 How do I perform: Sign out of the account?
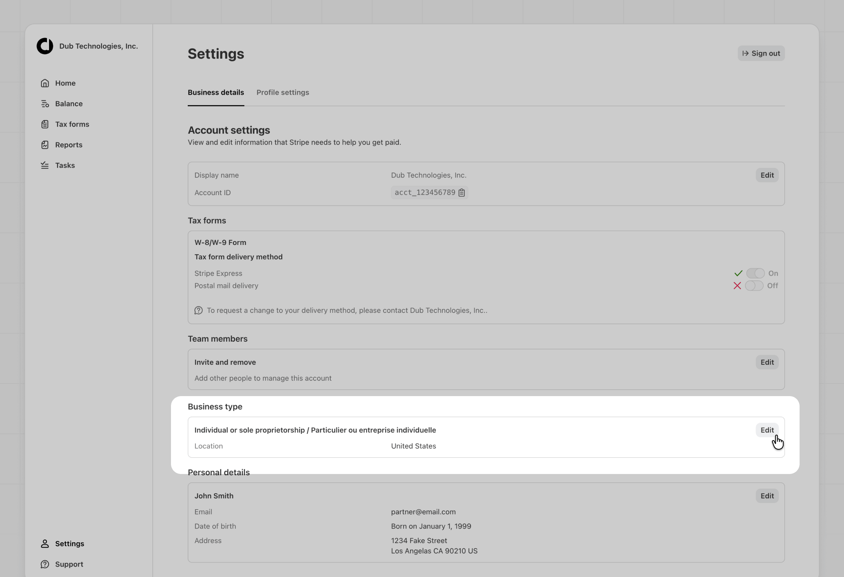click(761, 53)
